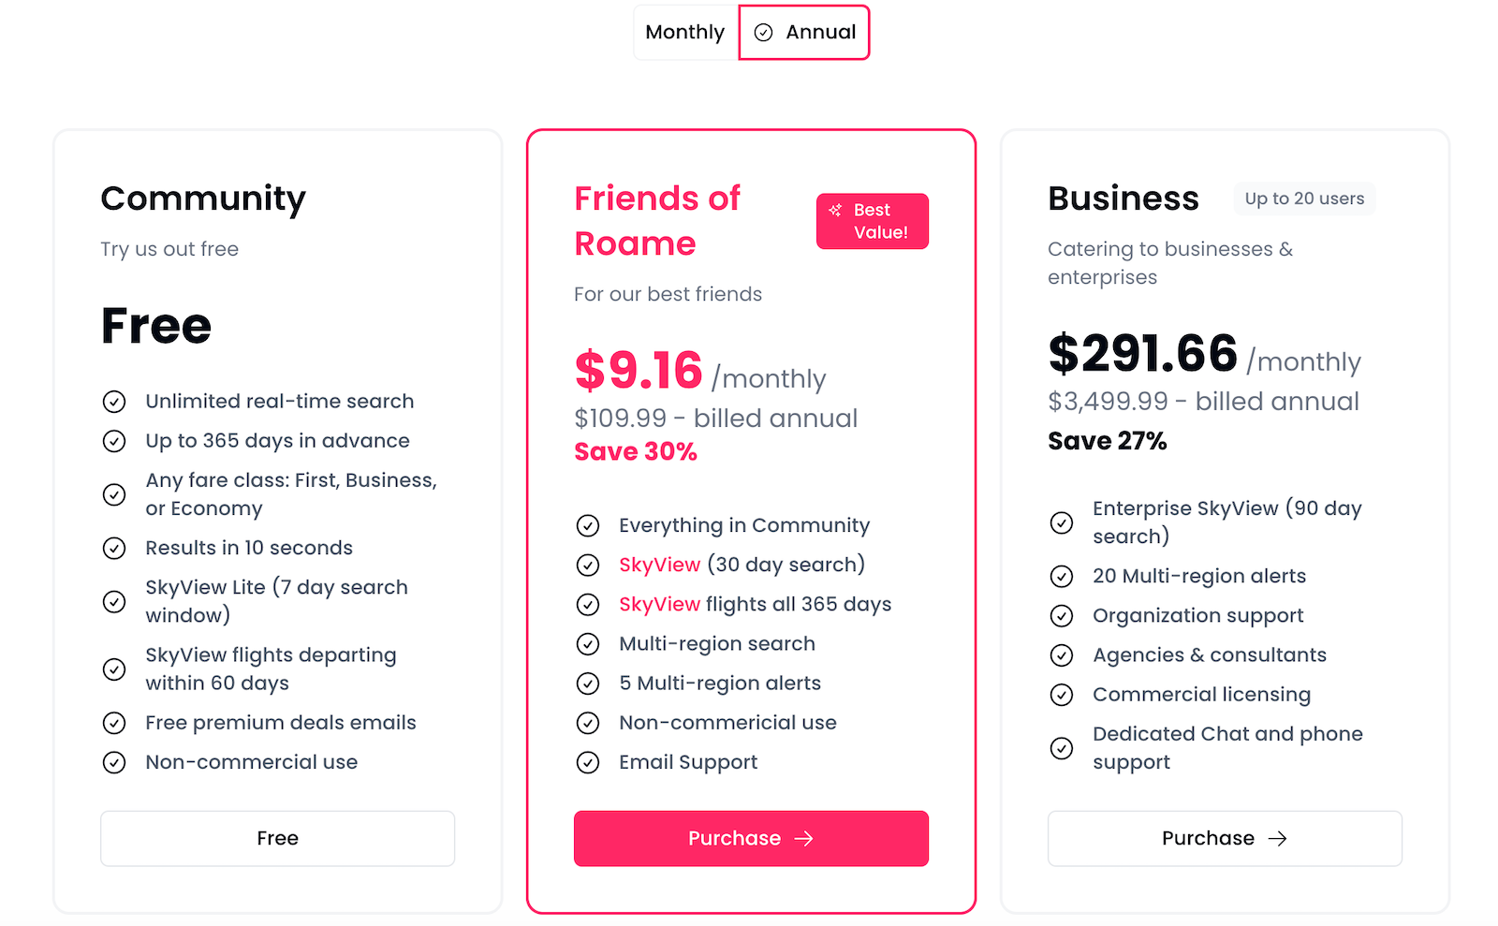Click the Free plan button
The width and height of the screenshot is (1498, 926).
point(277,838)
